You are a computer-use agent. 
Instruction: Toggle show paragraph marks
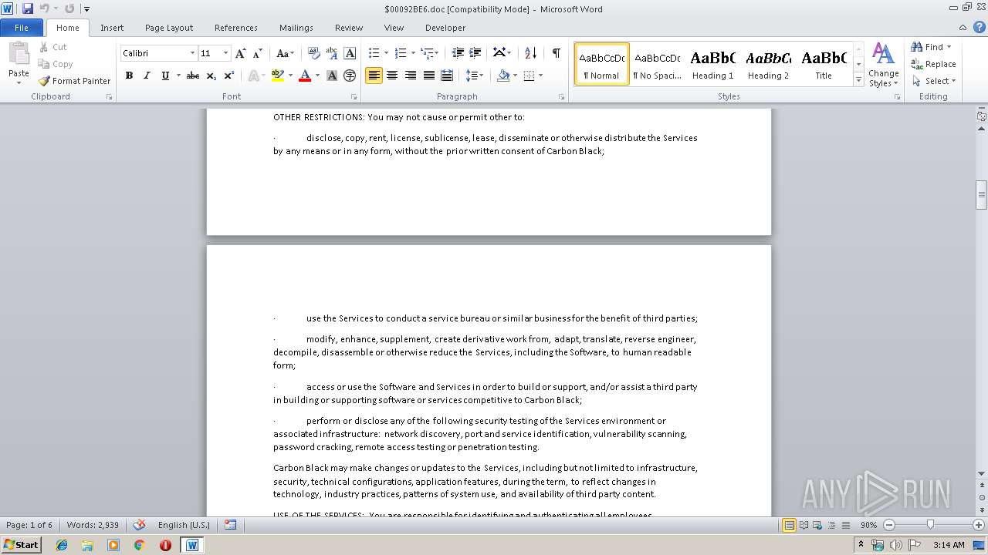556,53
